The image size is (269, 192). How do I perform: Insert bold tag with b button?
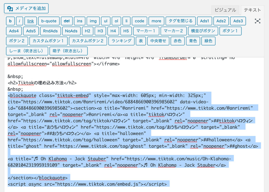tap(10, 21)
